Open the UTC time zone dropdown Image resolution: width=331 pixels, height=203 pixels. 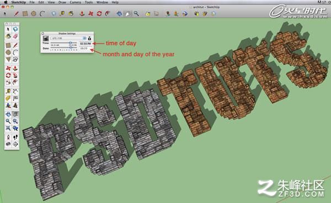68,39
